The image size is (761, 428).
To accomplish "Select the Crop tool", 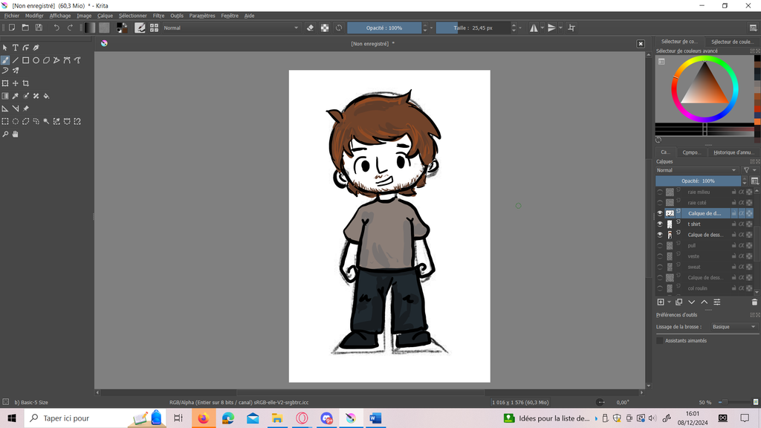I will 26,83.
